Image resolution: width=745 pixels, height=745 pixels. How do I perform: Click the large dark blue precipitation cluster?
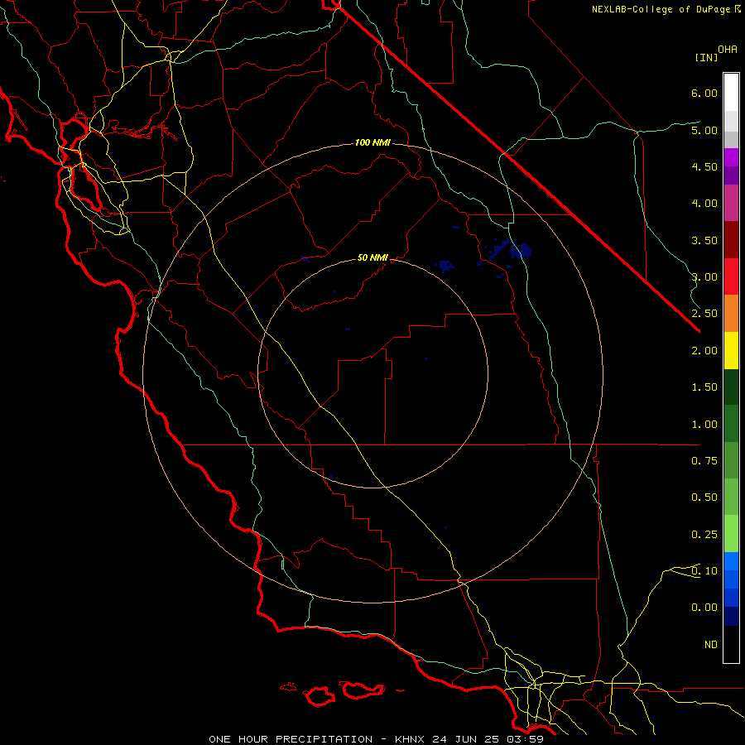point(511,250)
